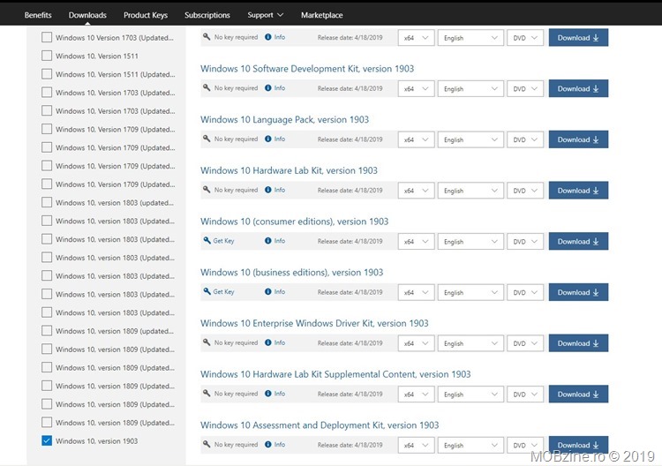Open x64 dropdown for Language Pack

click(x=417, y=139)
